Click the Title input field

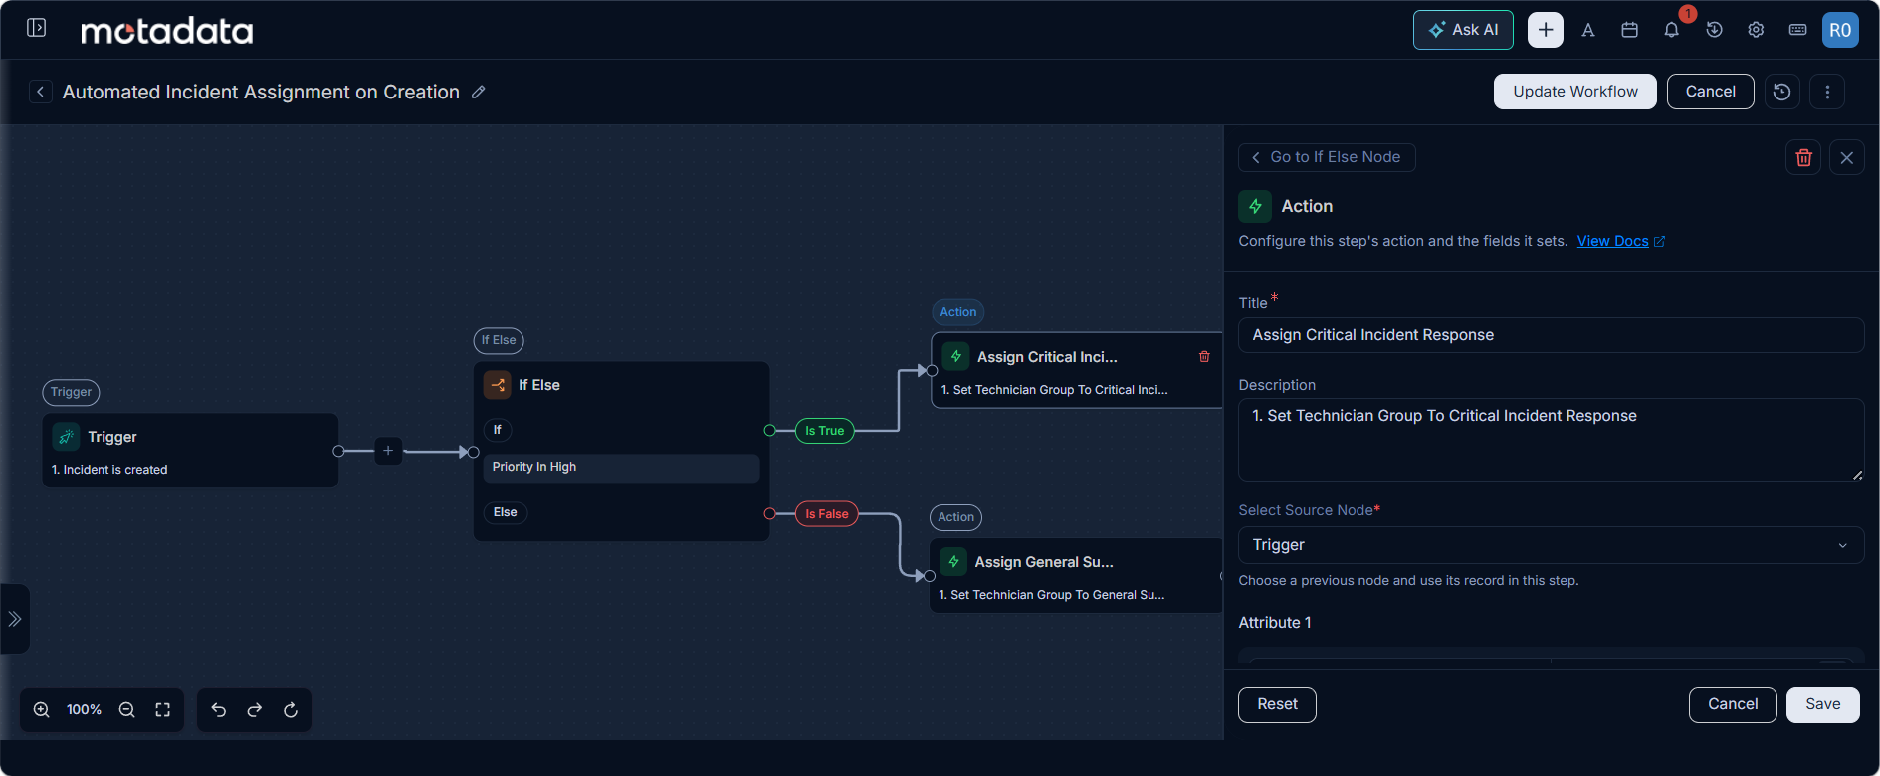point(1551,335)
